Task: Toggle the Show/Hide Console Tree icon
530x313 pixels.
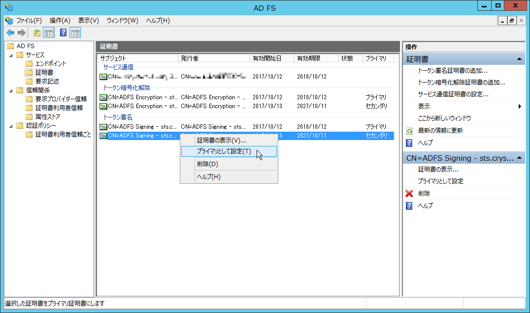Action: [x=49, y=33]
